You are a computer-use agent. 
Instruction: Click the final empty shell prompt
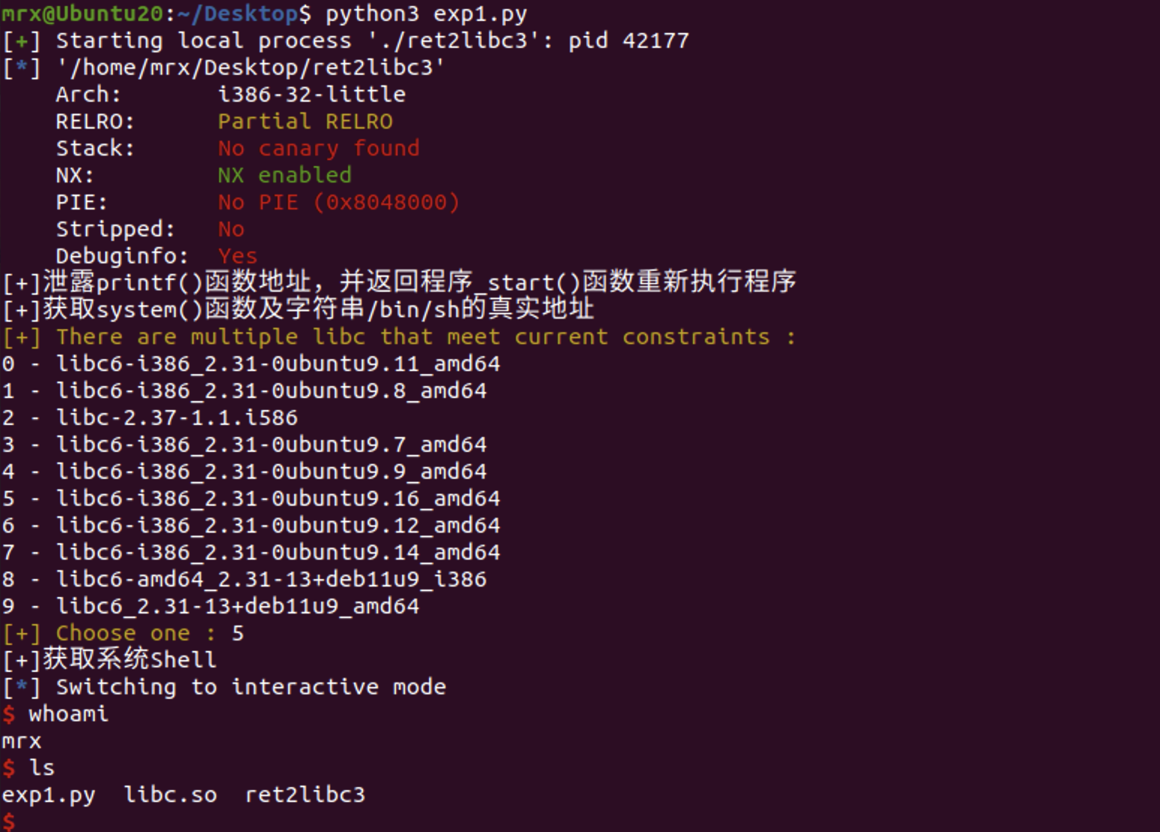pyautogui.click(x=8, y=822)
